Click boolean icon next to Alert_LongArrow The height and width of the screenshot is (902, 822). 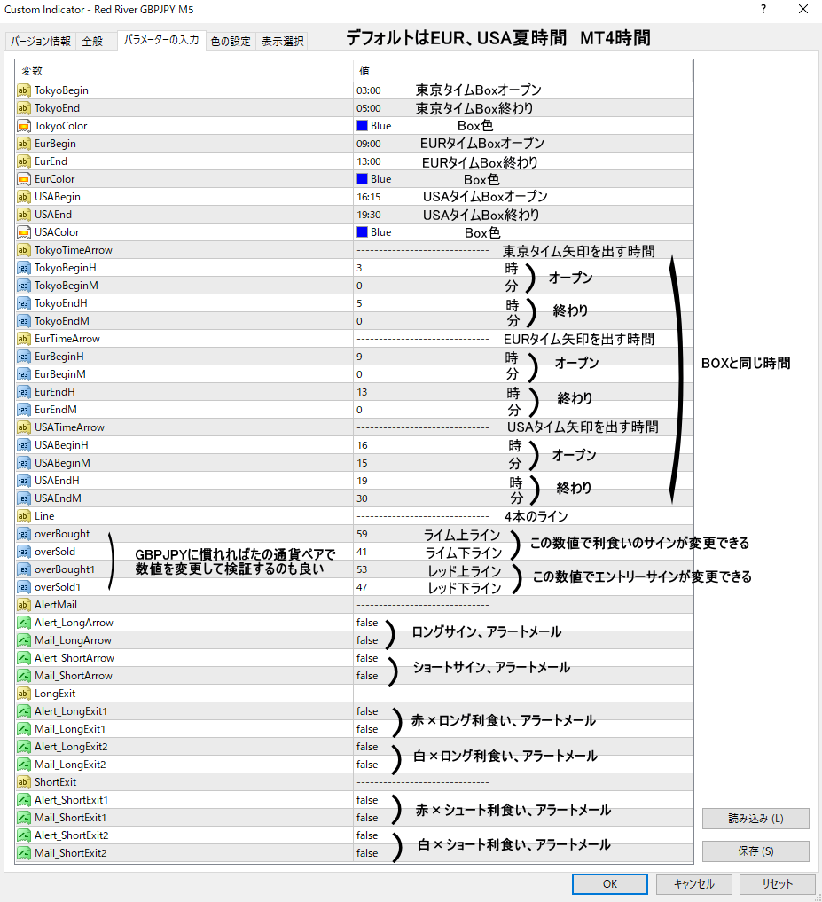[x=24, y=623]
